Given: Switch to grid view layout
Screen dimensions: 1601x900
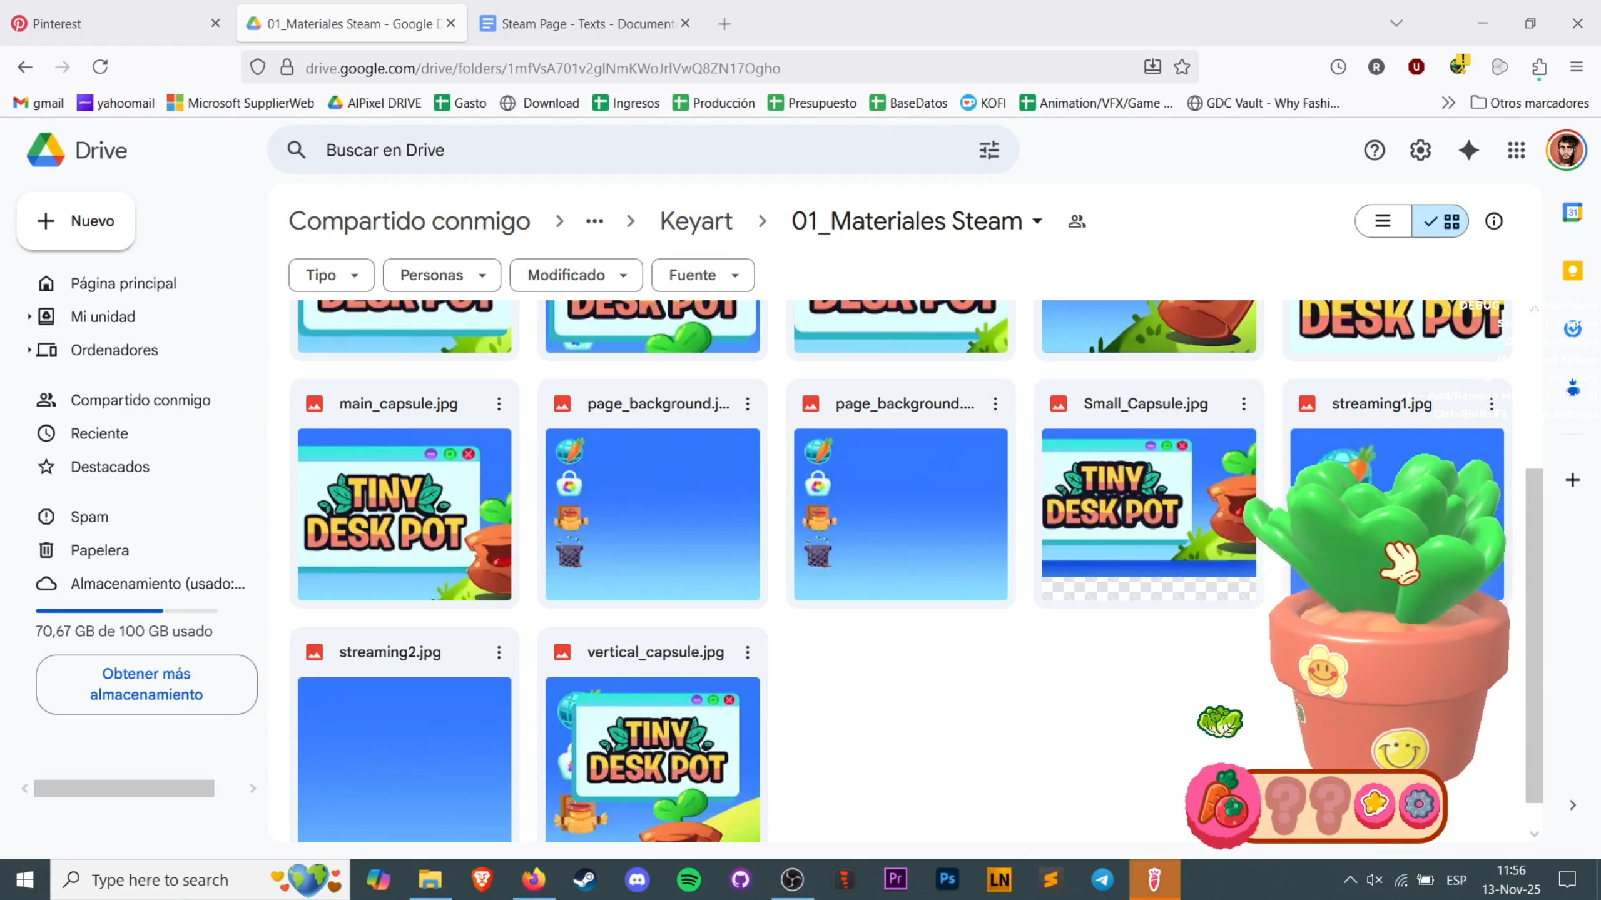Looking at the screenshot, I should coord(1452,221).
